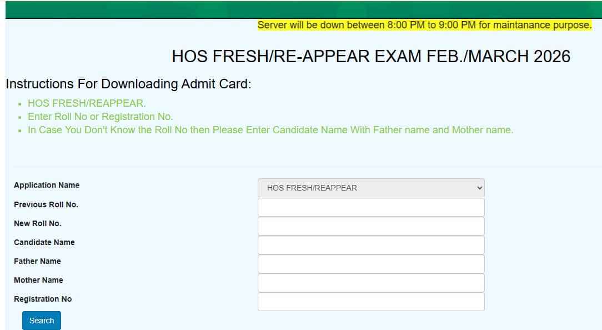Select the New Roll No. label
Screen dimensions: 602x330
point(38,223)
